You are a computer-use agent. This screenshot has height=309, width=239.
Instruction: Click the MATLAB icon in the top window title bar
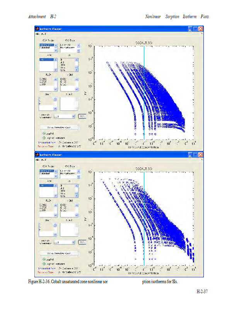click(37, 29)
